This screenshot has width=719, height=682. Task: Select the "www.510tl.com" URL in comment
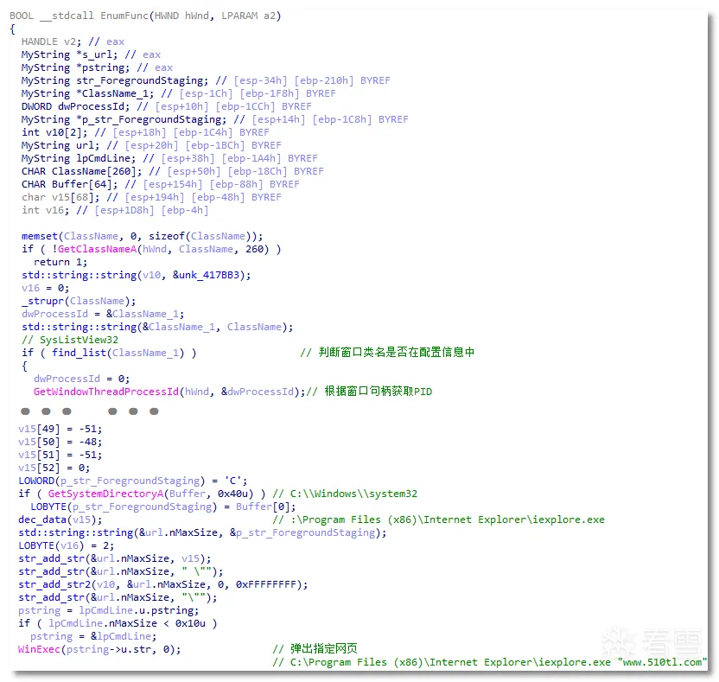[662, 662]
